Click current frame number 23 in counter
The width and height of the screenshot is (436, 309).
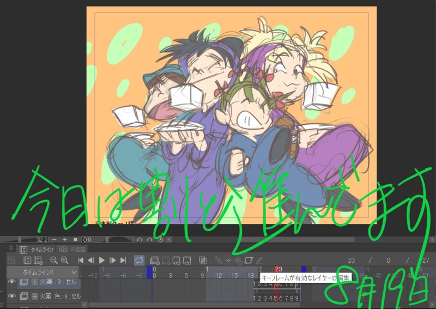351,260
